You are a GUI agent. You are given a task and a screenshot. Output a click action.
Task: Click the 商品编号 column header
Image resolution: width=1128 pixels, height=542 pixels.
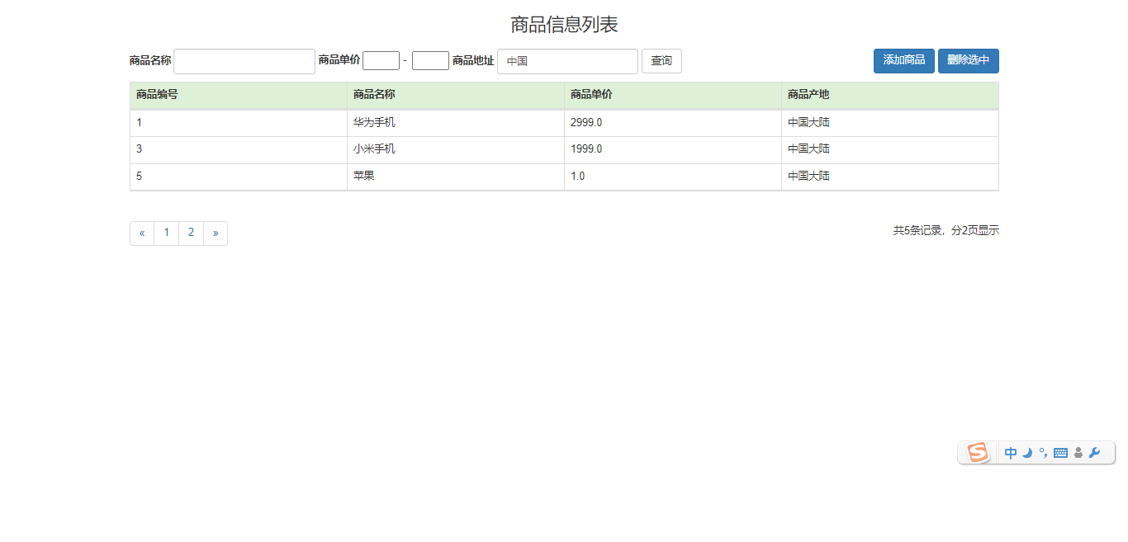[x=239, y=95]
